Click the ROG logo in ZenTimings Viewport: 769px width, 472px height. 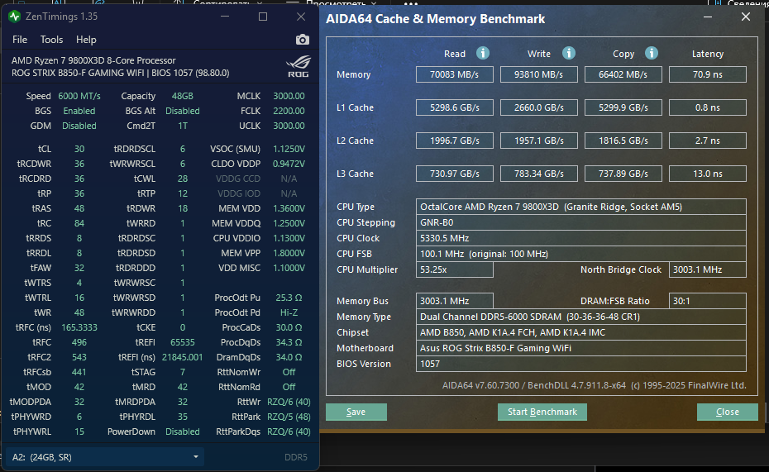tap(296, 64)
